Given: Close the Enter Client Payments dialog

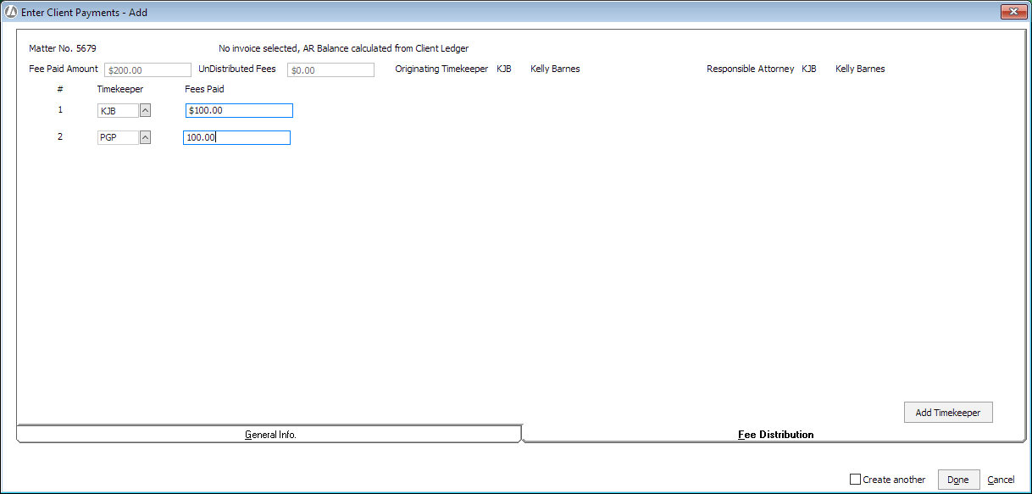Looking at the screenshot, I should point(1013,11).
